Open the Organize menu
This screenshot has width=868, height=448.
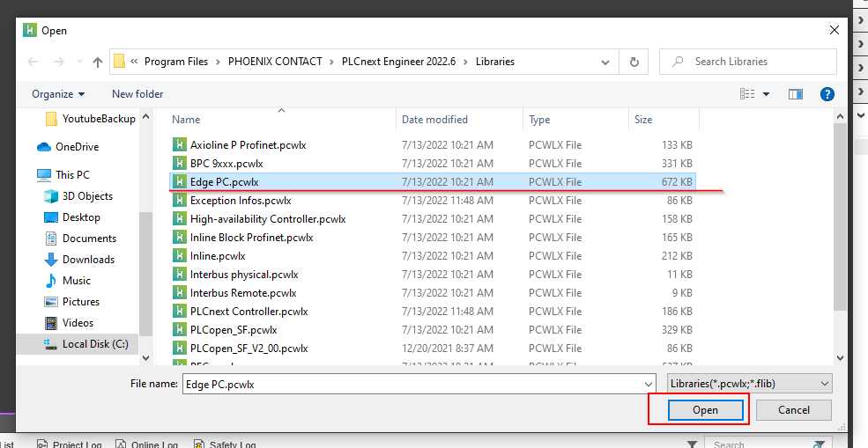click(x=59, y=94)
